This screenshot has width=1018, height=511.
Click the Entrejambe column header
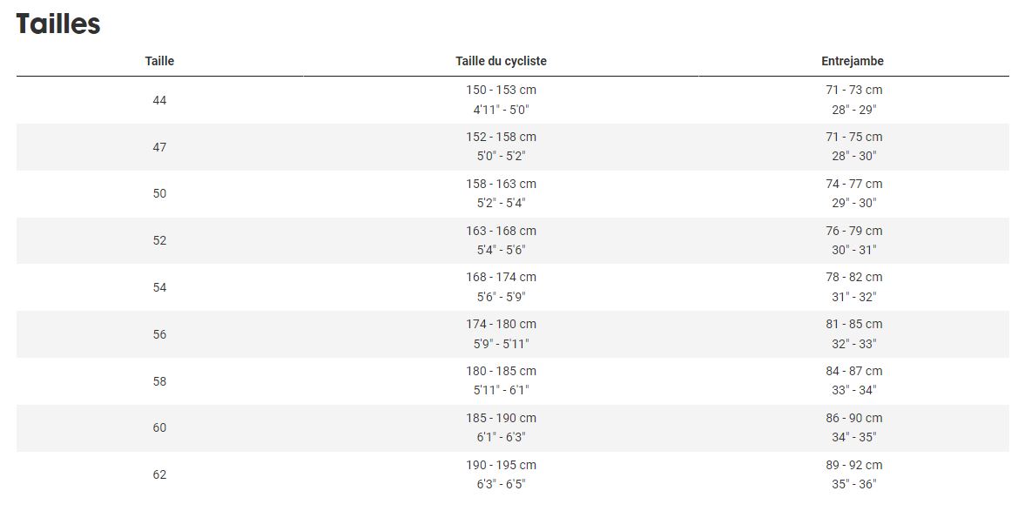click(x=853, y=61)
